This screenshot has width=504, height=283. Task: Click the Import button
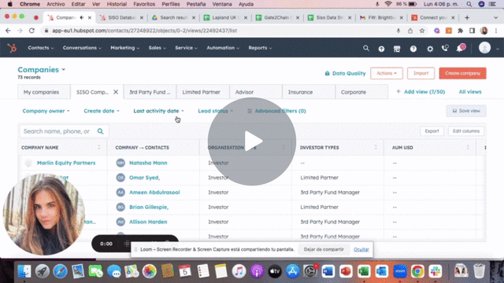click(x=421, y=73)
